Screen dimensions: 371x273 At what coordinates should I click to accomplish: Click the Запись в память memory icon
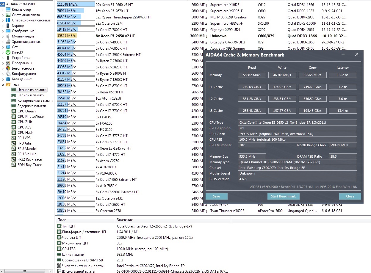(x=13, y=95)
